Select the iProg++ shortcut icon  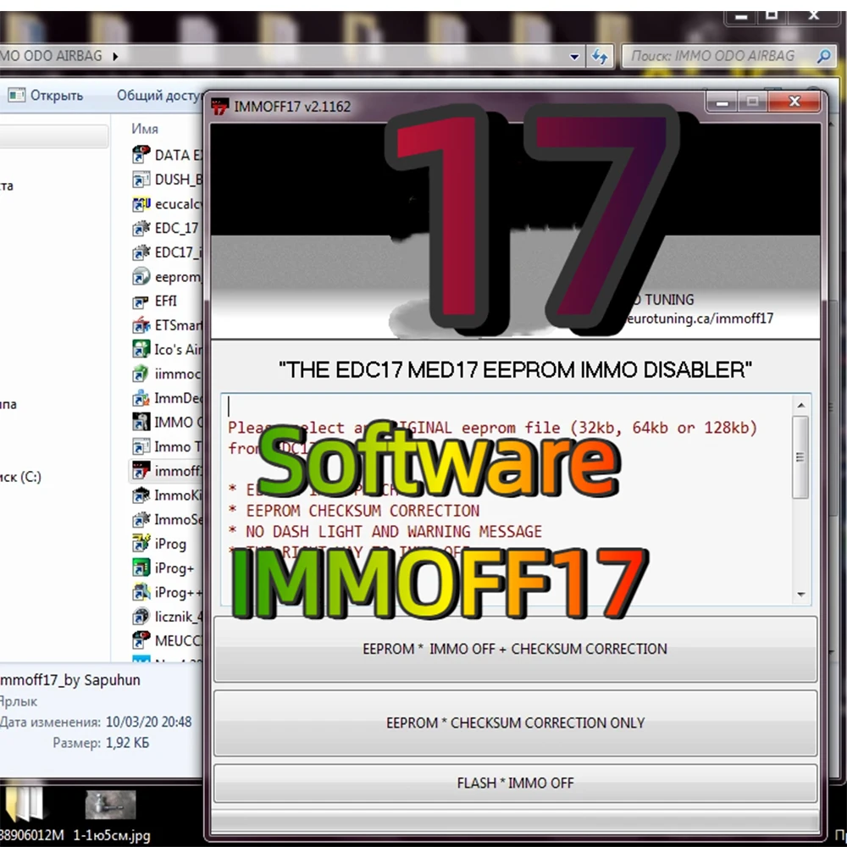click(141, 592)
